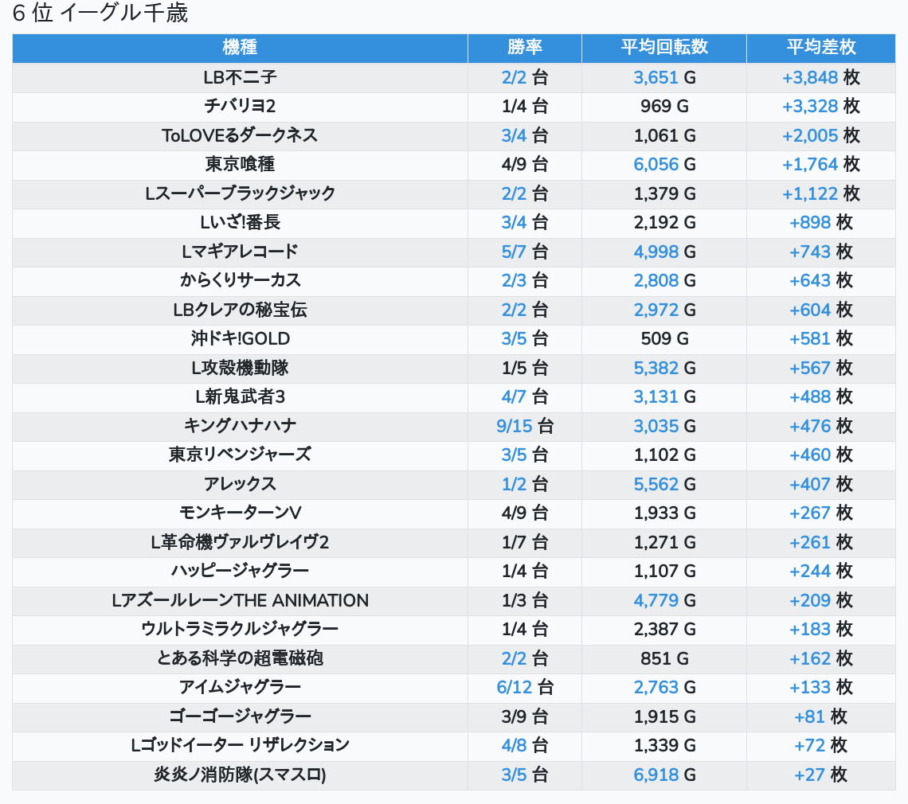Select the 沖ドキ!GOLD row name
This screenshot has height=804, width=908.
[240, 339]
